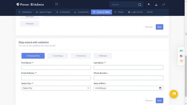This screenshot has width=187, height=105.
Task: Click the First Name input field
Action: [x=56, y=67]
